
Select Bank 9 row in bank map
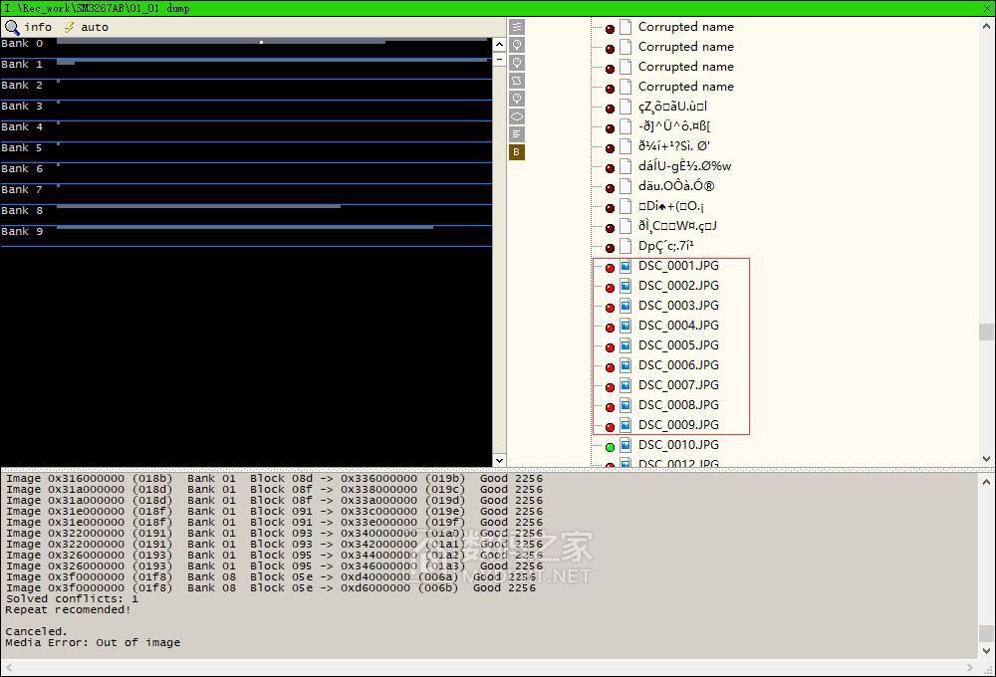pos(246,236)
